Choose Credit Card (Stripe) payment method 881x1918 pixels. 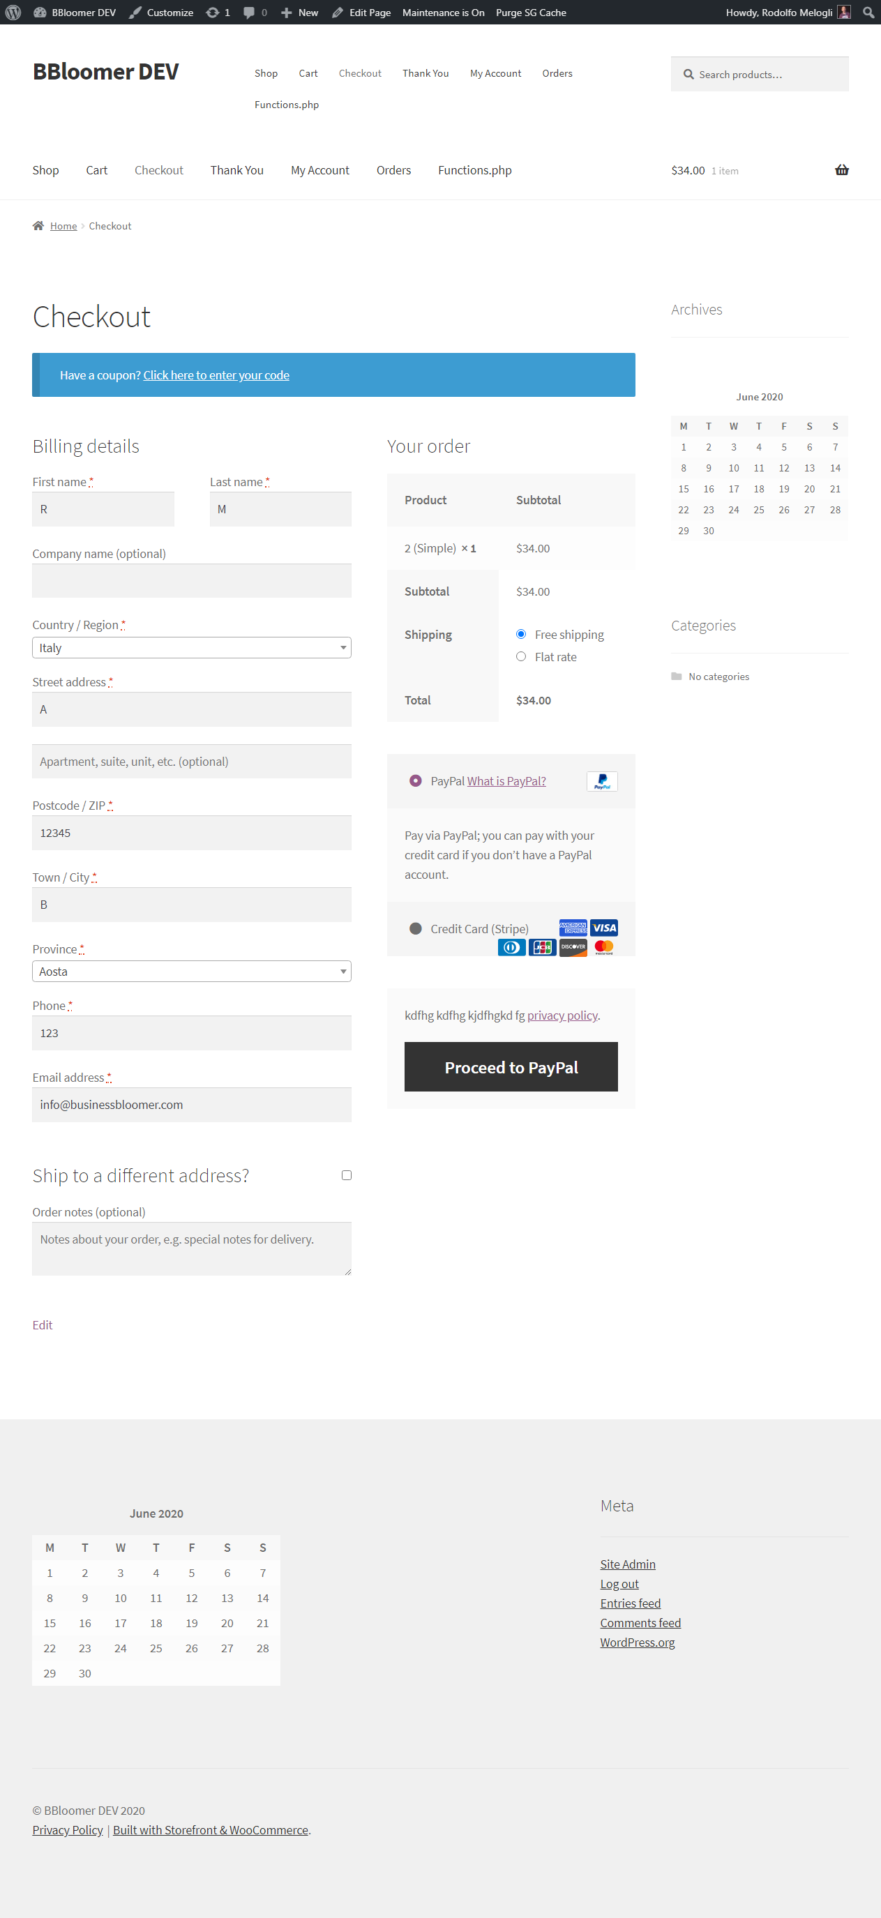tap(416, 928)
